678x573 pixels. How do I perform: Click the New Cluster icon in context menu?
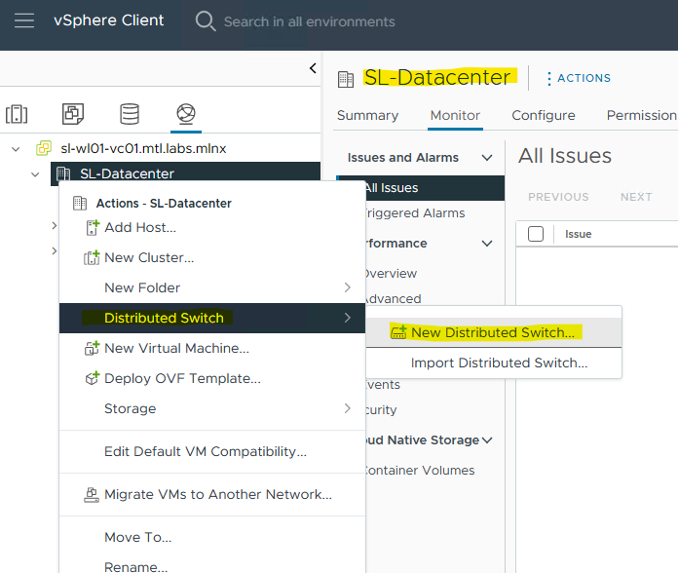coord(92,257)
